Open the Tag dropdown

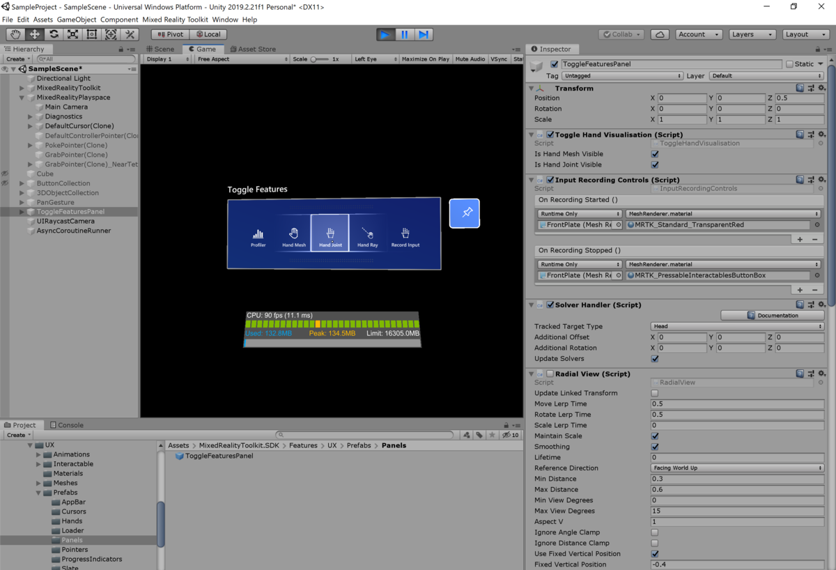622,75
